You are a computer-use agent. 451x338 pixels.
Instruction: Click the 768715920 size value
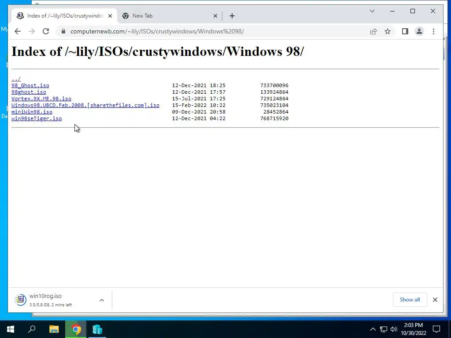274,118
